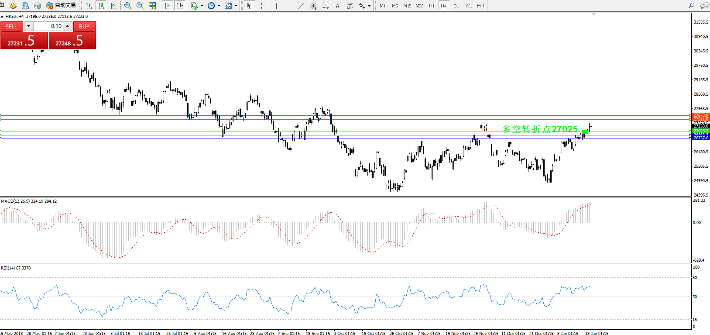Click the Zoom Out magnifier icon
Image resolution: width=710 pixels, height=335 pixels.
point(140,6)
